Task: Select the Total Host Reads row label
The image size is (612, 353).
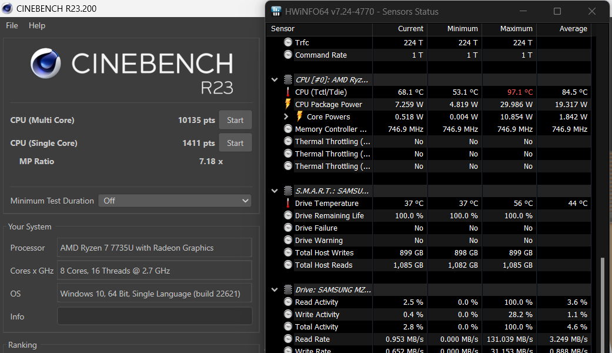Action: click(x=323, y=265)
